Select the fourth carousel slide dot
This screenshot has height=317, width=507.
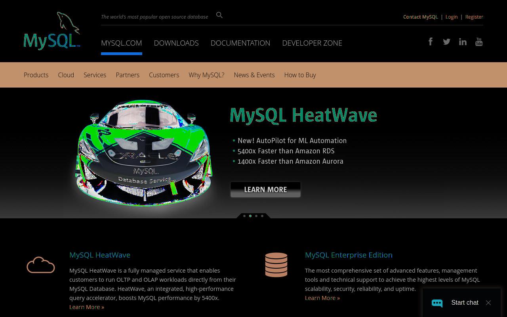262,216
